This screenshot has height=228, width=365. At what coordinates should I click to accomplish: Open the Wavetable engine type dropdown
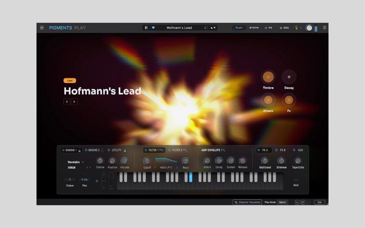[x=76, y=162]
